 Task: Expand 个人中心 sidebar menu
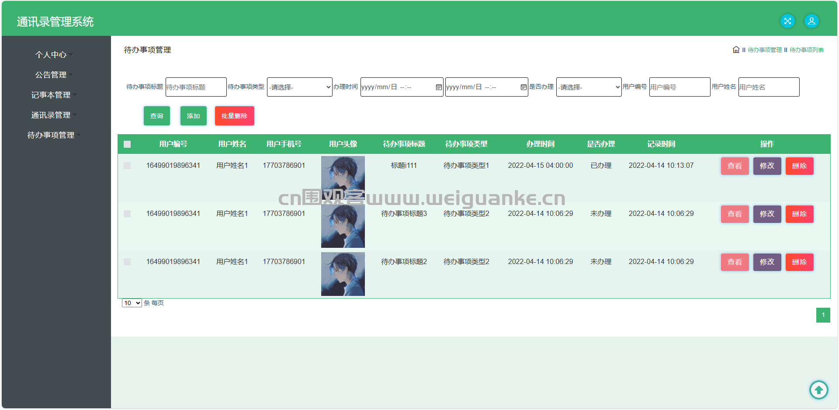click(54, 55)
